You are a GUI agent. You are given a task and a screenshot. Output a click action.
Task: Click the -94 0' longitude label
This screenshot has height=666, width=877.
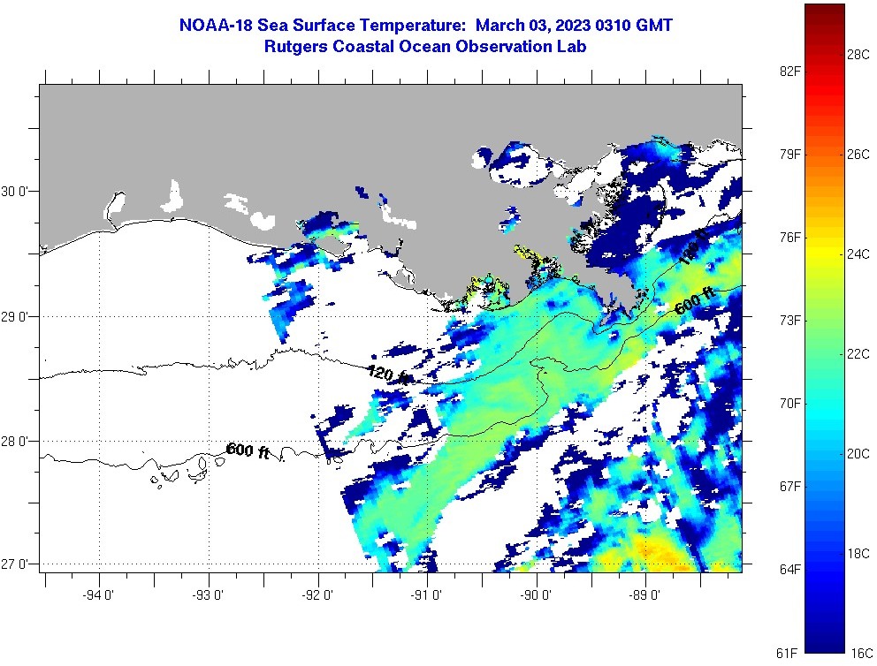click(x=98, y=595)
